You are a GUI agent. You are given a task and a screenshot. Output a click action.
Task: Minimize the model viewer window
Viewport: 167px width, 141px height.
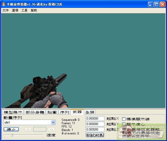pyautogui.click(x=151, y=4)
